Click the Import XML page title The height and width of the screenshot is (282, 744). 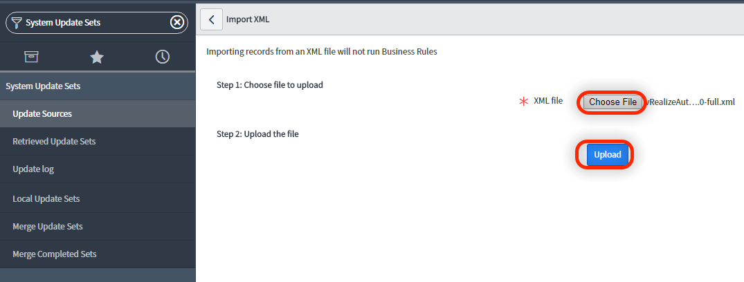point(248,19)
